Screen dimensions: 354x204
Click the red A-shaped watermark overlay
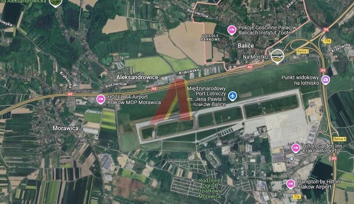click(x=174, y=101)
